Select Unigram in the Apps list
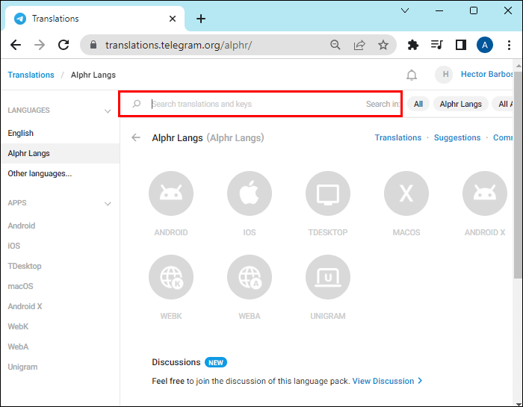Viewport: 523px width, 407px height. pos(22,367)
